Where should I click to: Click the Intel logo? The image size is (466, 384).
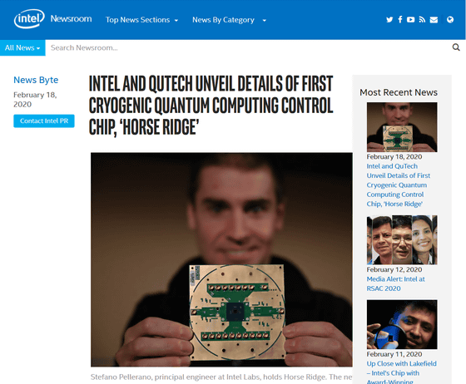click(29, 19)
